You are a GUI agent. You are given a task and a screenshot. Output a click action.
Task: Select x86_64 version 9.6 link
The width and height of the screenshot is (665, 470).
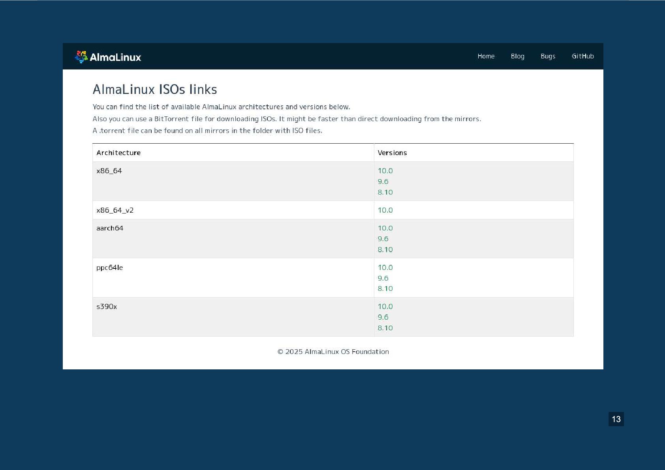(x=383, y=182)
